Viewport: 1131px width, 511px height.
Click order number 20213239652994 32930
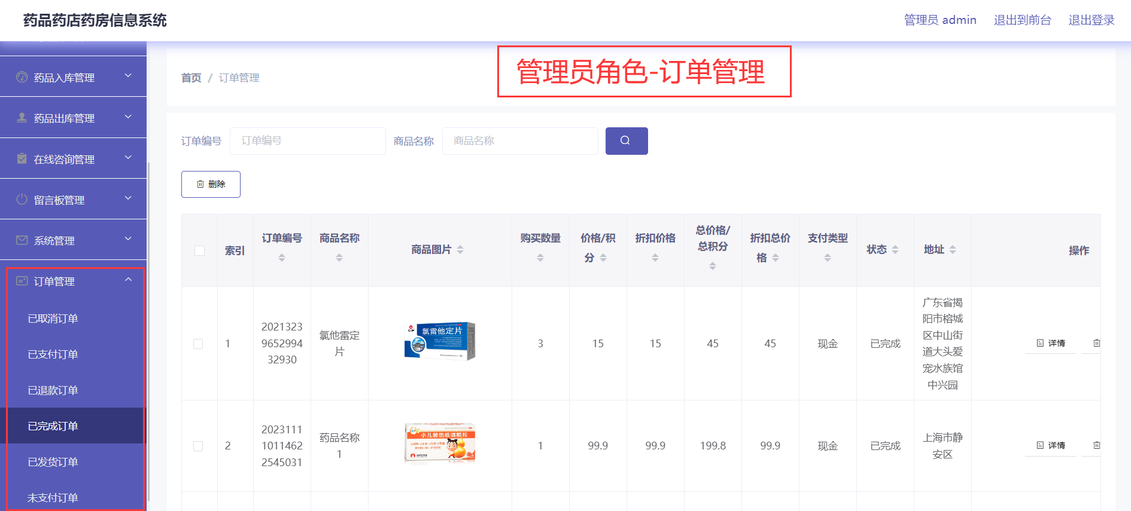(x=282, y=343)
